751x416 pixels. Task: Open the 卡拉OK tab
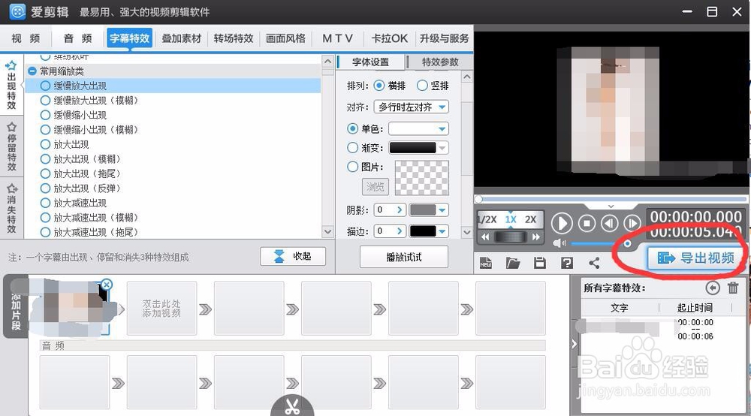[x=389, y=38]
